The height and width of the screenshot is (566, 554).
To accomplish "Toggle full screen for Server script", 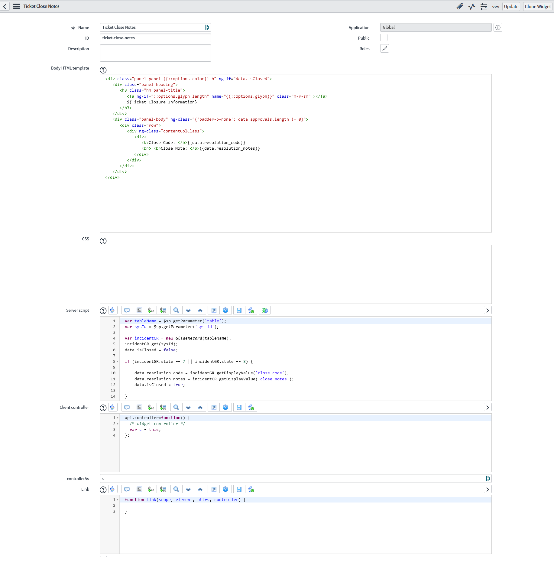I will 214,310.
